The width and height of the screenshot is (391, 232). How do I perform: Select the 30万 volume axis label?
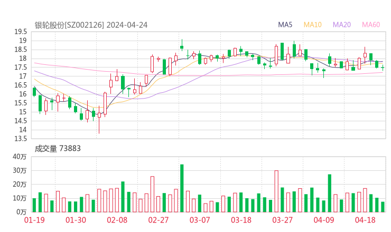click(x=20, y=170)
